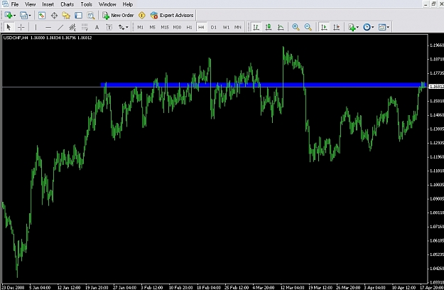
Task: Click the New Order button
Action: click(118, 16)
